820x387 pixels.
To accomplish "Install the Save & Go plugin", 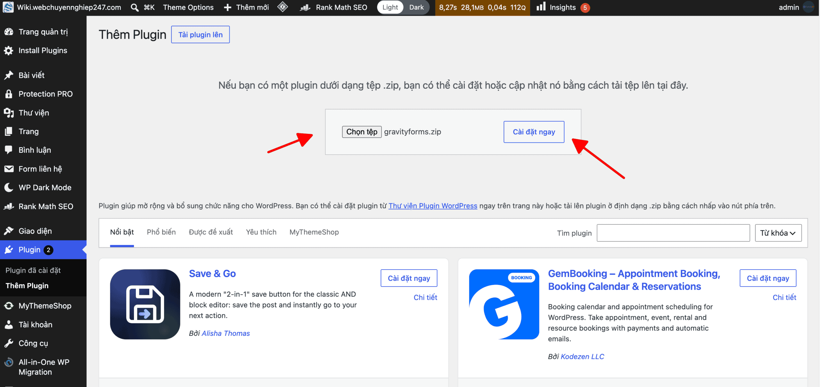I will [x=409, y=278].
